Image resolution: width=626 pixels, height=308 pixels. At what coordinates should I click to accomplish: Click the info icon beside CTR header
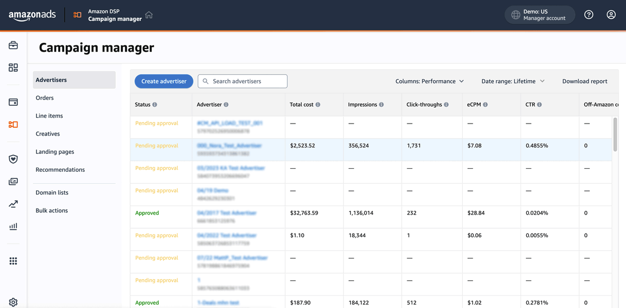coord(539,105)
